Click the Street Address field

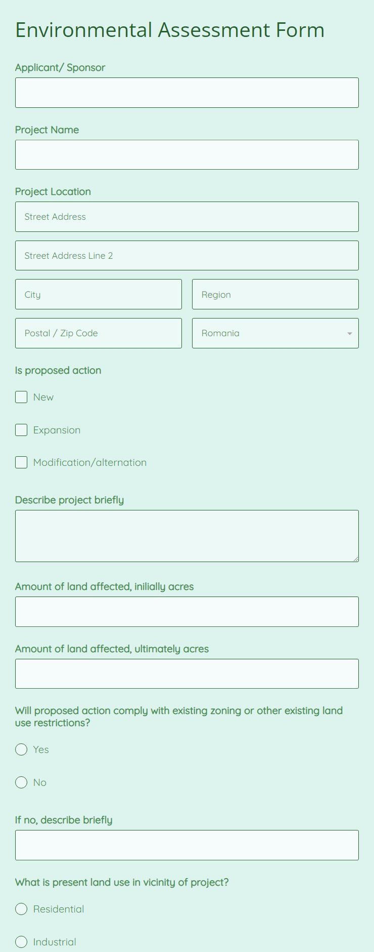(x=186, y=216)
